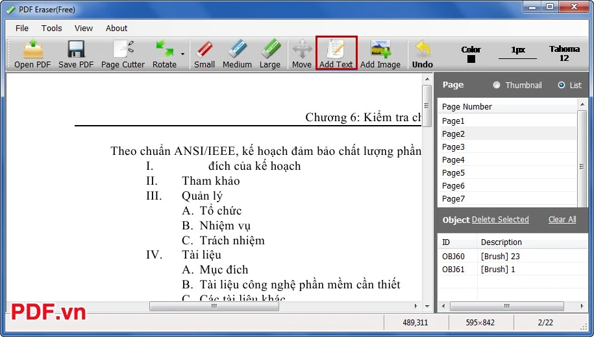Image resolution: width=594 pixels, height=337 pixels.
Task: Open the View menu
Action: point(83,28)
